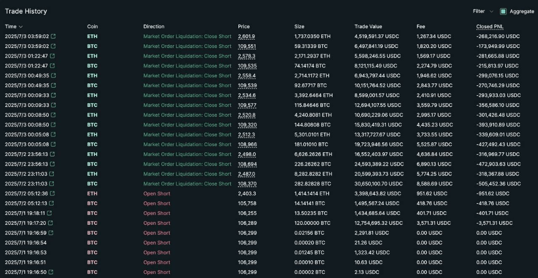Sort by the Time column chevron
The image size is (538, 278).
(x=20, y=27)
